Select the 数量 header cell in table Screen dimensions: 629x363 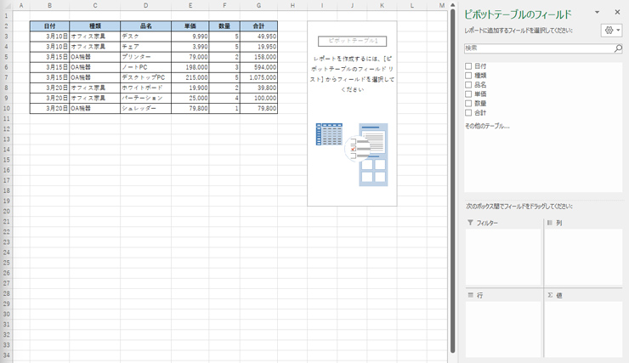coord(224,26)
